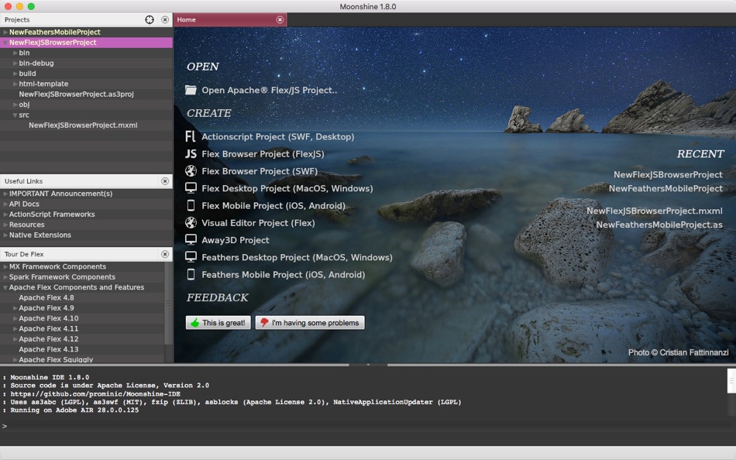Expand ActionScript Frameworks links
The image size is (736, 460).
(x=5, y=214)
